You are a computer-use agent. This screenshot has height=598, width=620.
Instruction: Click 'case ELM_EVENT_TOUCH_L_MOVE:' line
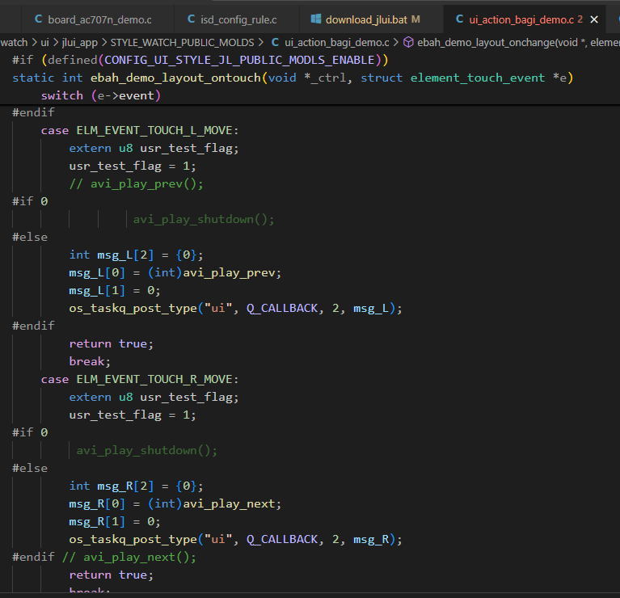(140, 130)
